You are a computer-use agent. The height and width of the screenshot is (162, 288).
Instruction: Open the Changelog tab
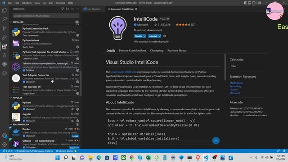[x=157, y=50]
